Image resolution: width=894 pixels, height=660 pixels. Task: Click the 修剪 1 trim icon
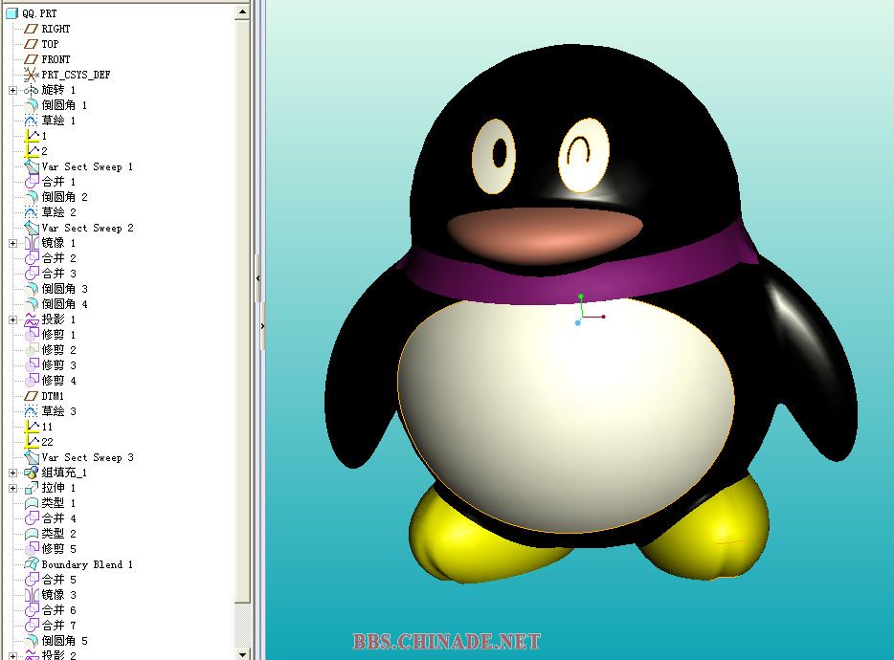tap(31, 335)
